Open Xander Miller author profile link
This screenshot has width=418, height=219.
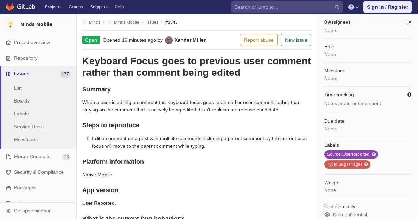(x=190, y=40)
